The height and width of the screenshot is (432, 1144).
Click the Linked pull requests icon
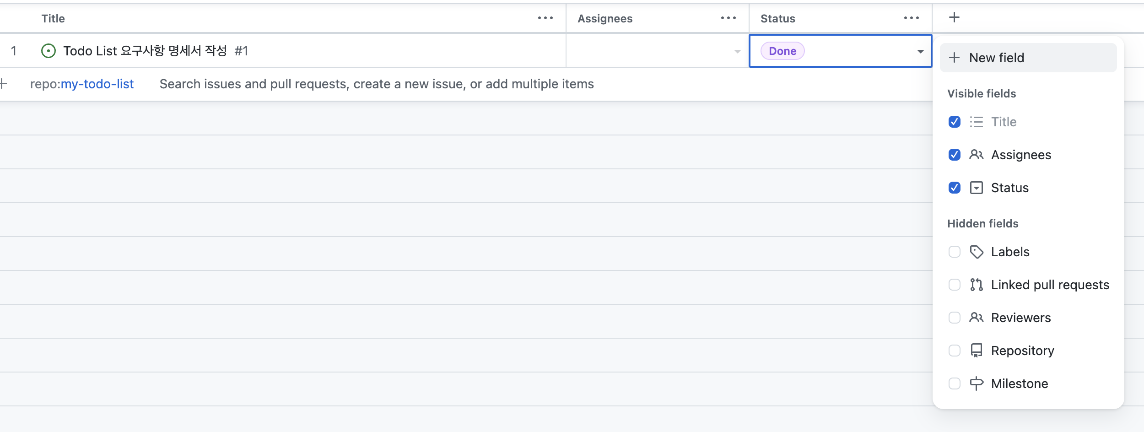pyautogui.click(x=977, y=285)
